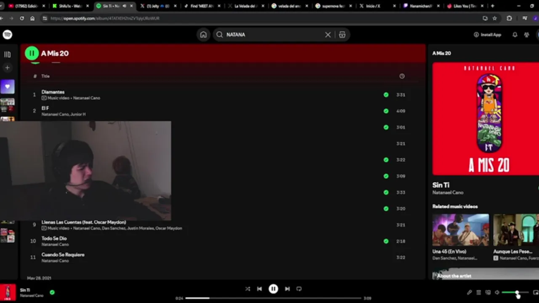Click the create playlist plus icon
This screenshot has width=539, height=303.
[7, 67]
